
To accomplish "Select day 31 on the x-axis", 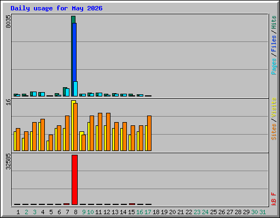I will click(262, 212).
